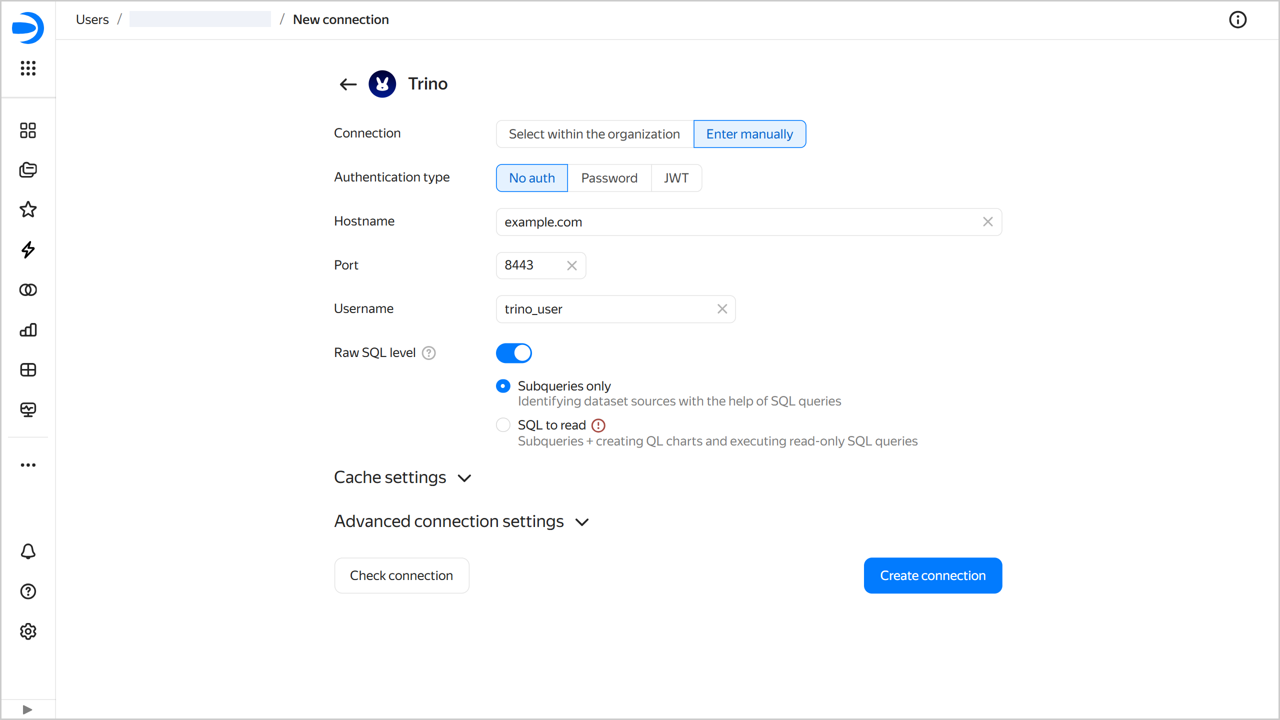This screenshot has height=720, width=1280.
Task: Click the Username field label
Action: point(364,308)
